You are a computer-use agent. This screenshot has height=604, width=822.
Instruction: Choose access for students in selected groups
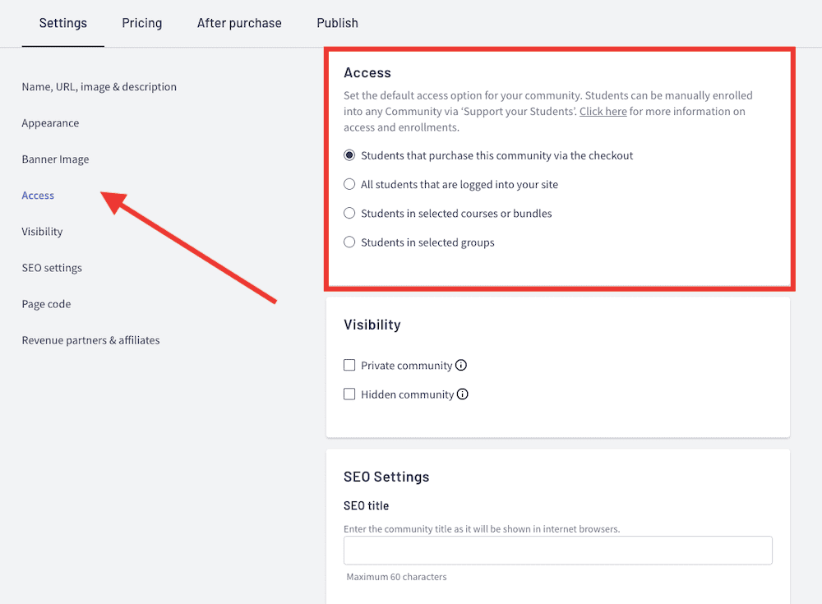point(349,242)
